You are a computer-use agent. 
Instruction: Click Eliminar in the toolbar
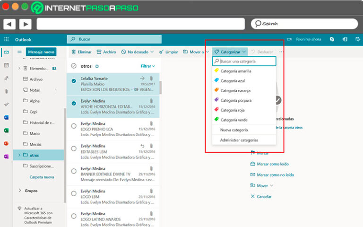[81, 52]
